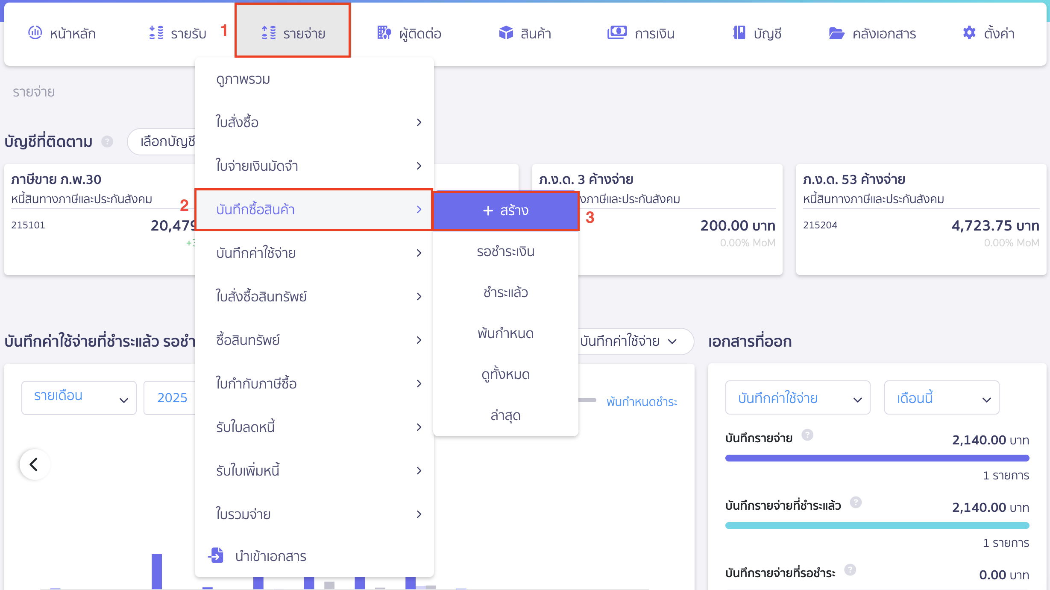Open the เดือนนี้ period dropdown
The width and height of the screenshot is (1050, 590).
pos(942,398)
